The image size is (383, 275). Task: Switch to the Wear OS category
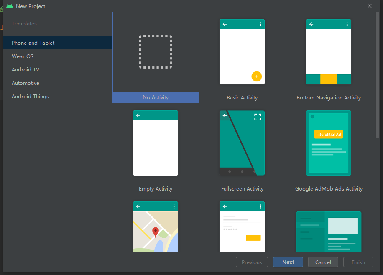23,56
